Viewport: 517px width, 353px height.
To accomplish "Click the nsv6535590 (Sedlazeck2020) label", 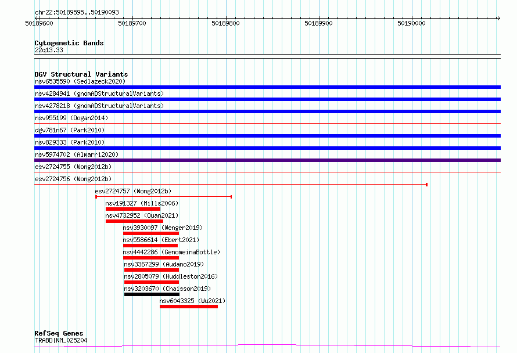I will point(80,81).
